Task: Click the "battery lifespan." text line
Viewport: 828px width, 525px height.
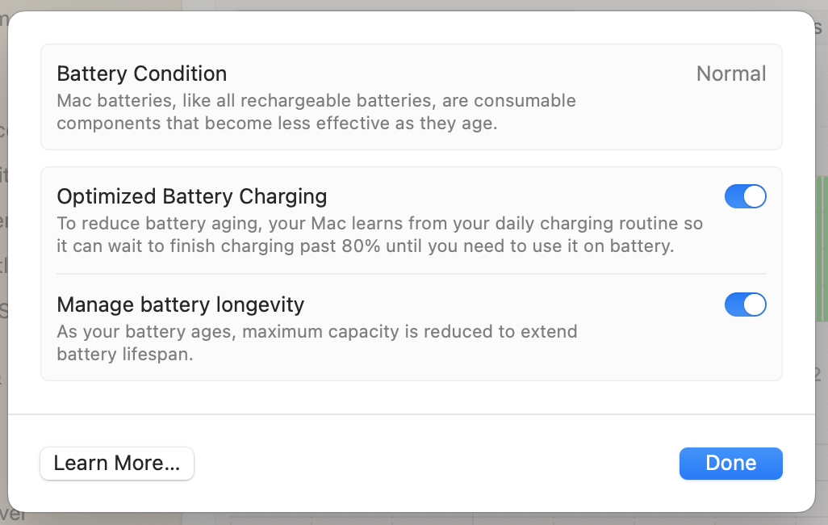Action: tap(124, 355)
